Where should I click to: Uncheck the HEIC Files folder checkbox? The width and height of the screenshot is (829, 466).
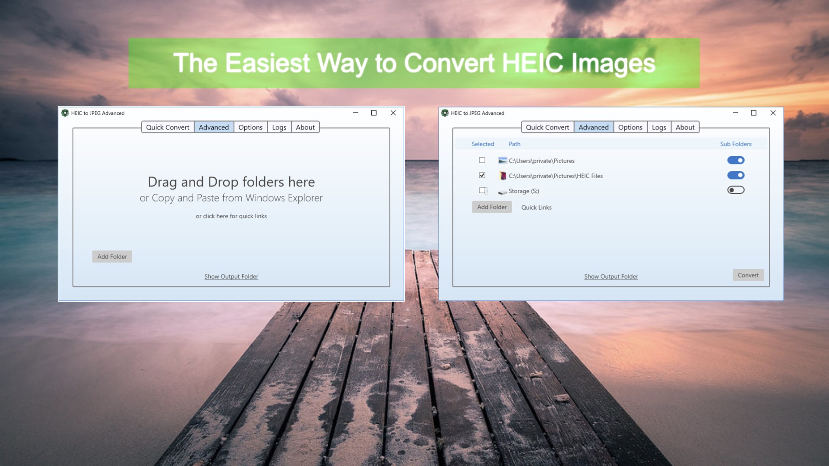(x=482, y=175)
